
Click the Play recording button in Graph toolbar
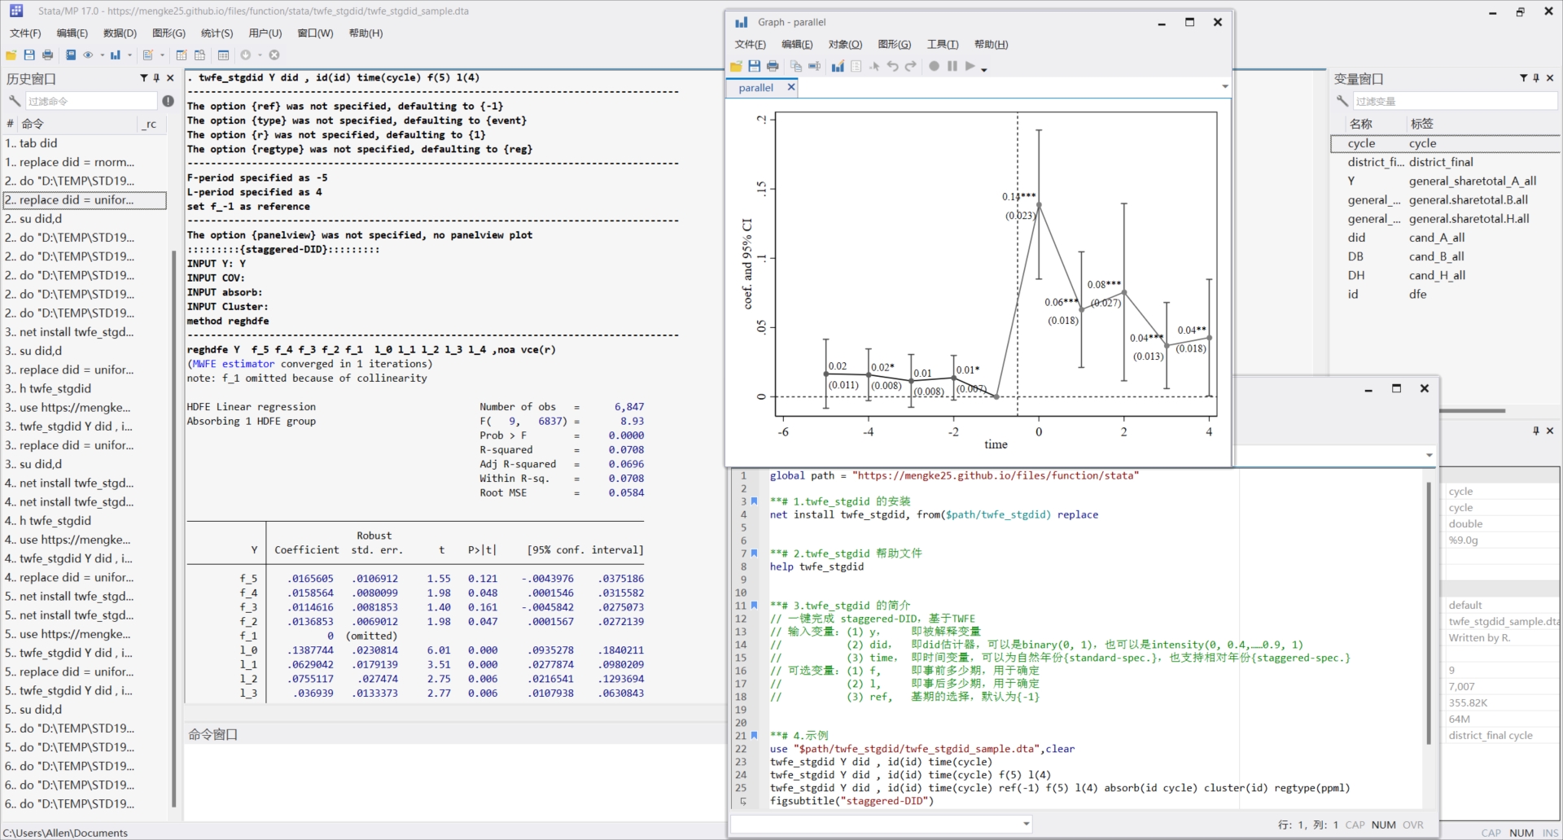[970, 66]
